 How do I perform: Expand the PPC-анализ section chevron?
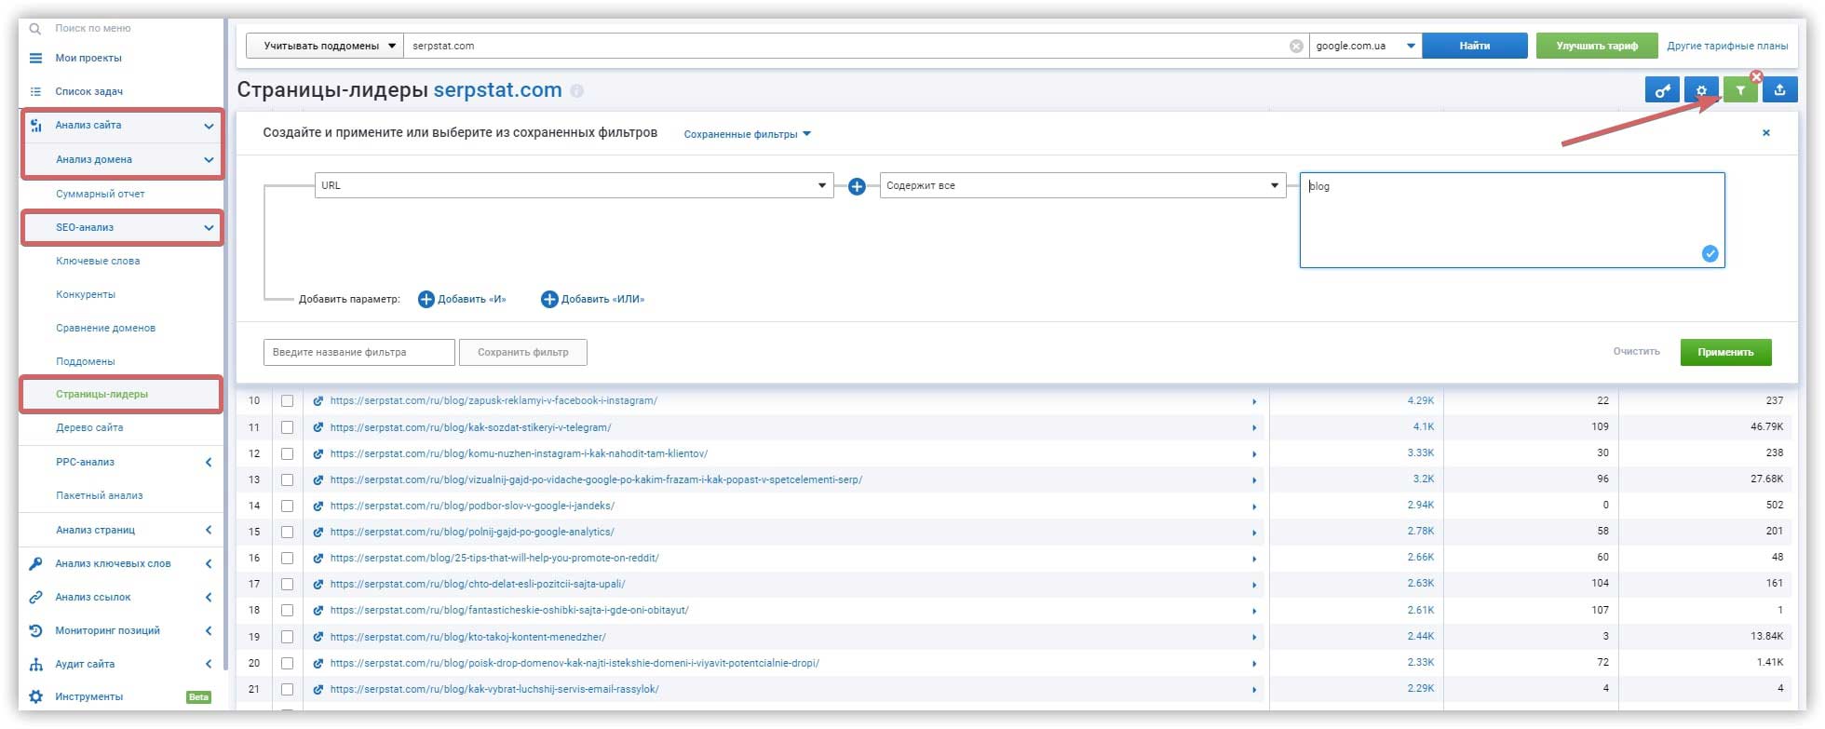pyautogui.click(x=209, y=462)
